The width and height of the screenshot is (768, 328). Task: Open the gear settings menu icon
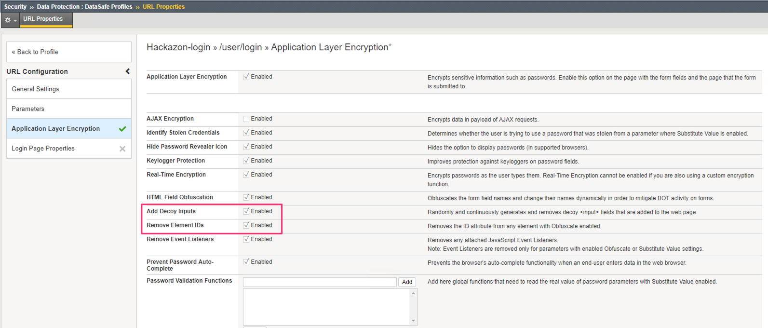(x=7, y=20)
